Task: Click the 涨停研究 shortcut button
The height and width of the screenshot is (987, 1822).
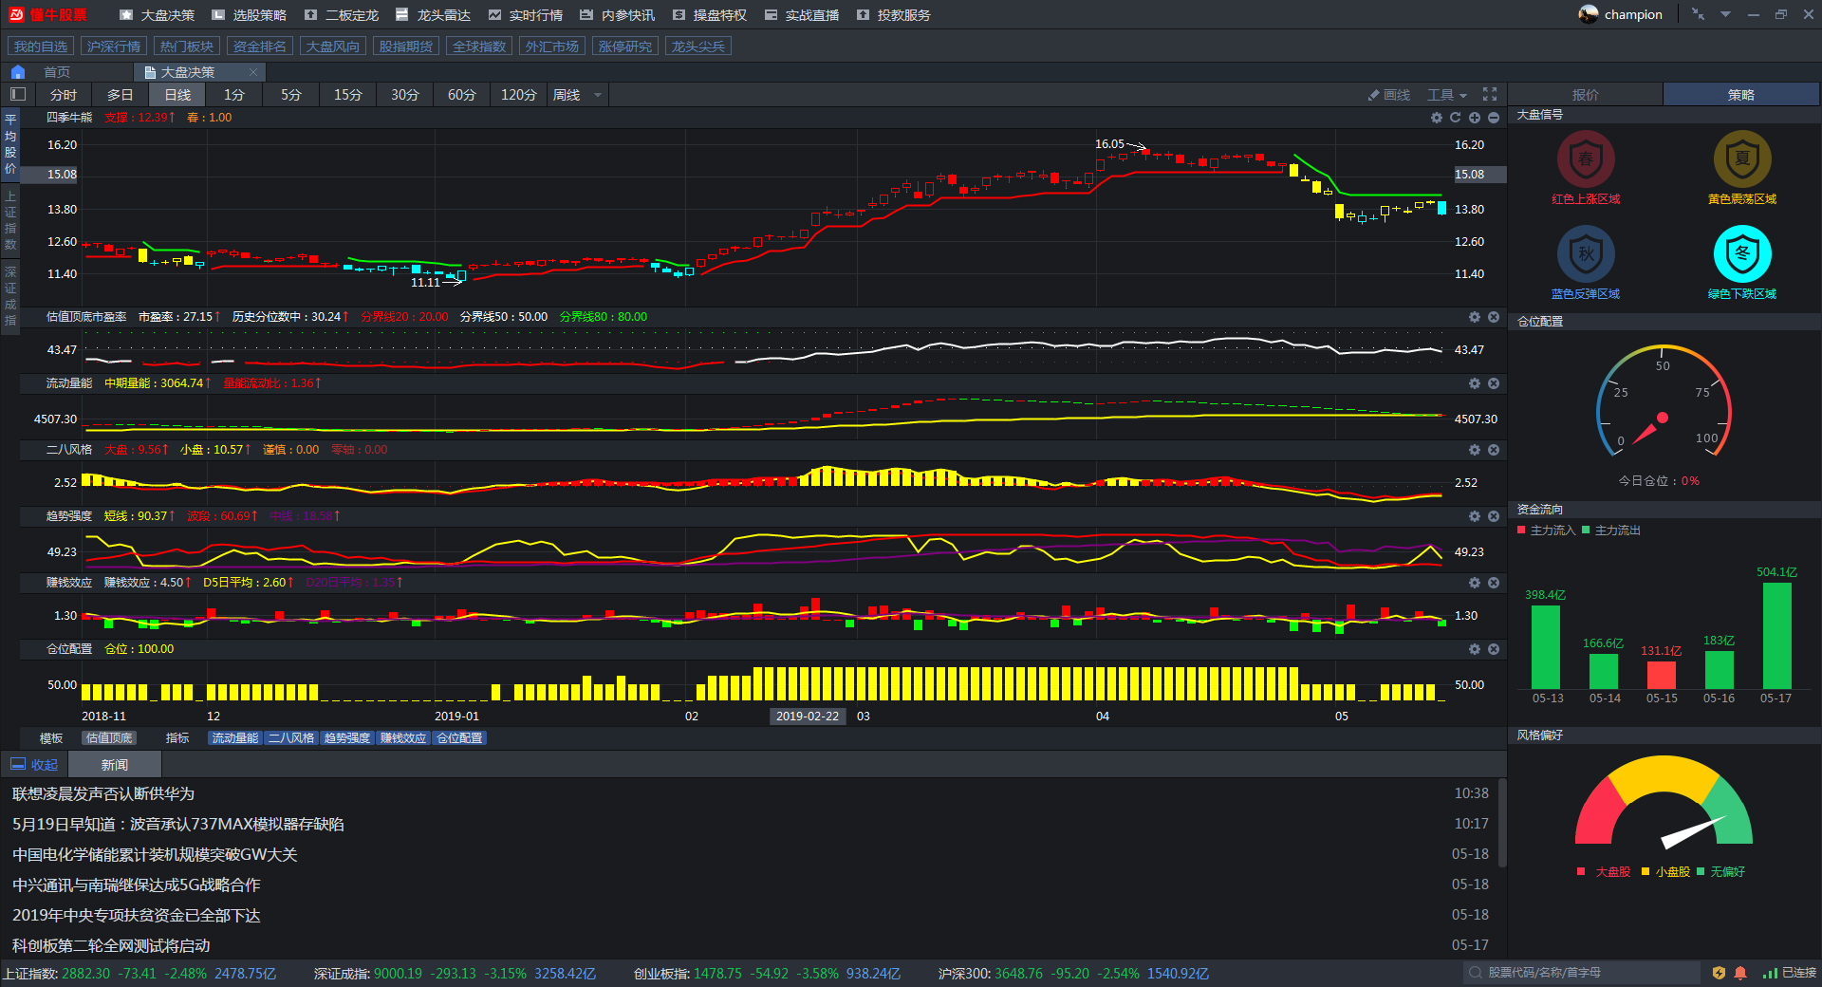Action: 625,47
